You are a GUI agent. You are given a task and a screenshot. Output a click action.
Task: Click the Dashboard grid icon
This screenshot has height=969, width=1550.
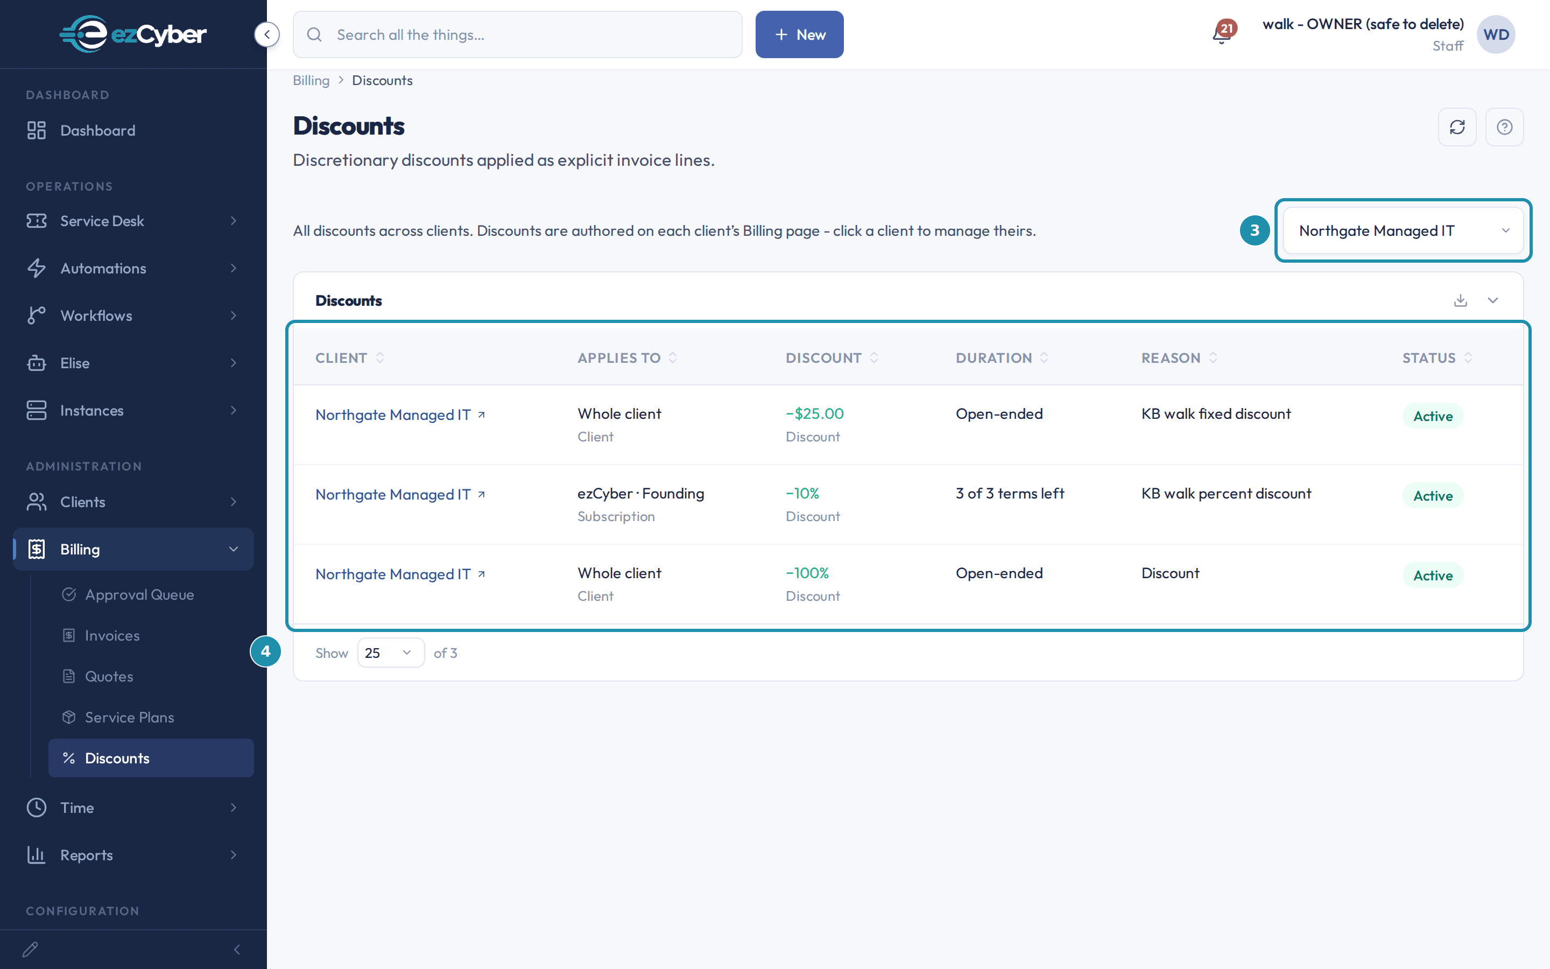point(37,130)
